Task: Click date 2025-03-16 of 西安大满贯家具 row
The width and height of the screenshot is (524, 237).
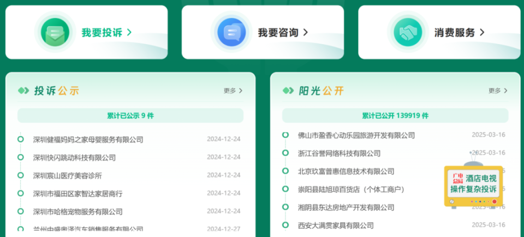Action: 489,225
